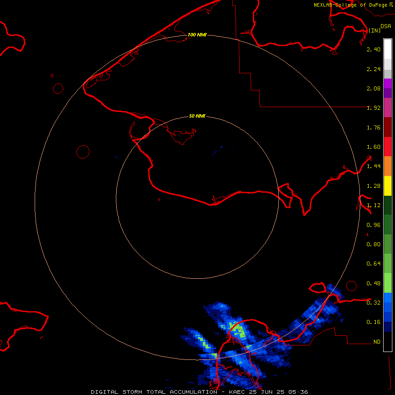Click the "1.92" legend value
Screen dimensions: 395x395
[x=373, y=108]
